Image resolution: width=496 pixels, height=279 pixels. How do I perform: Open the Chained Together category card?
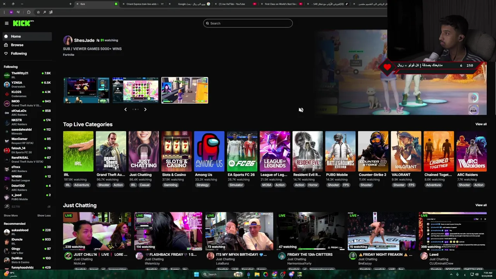coord(439,151)
